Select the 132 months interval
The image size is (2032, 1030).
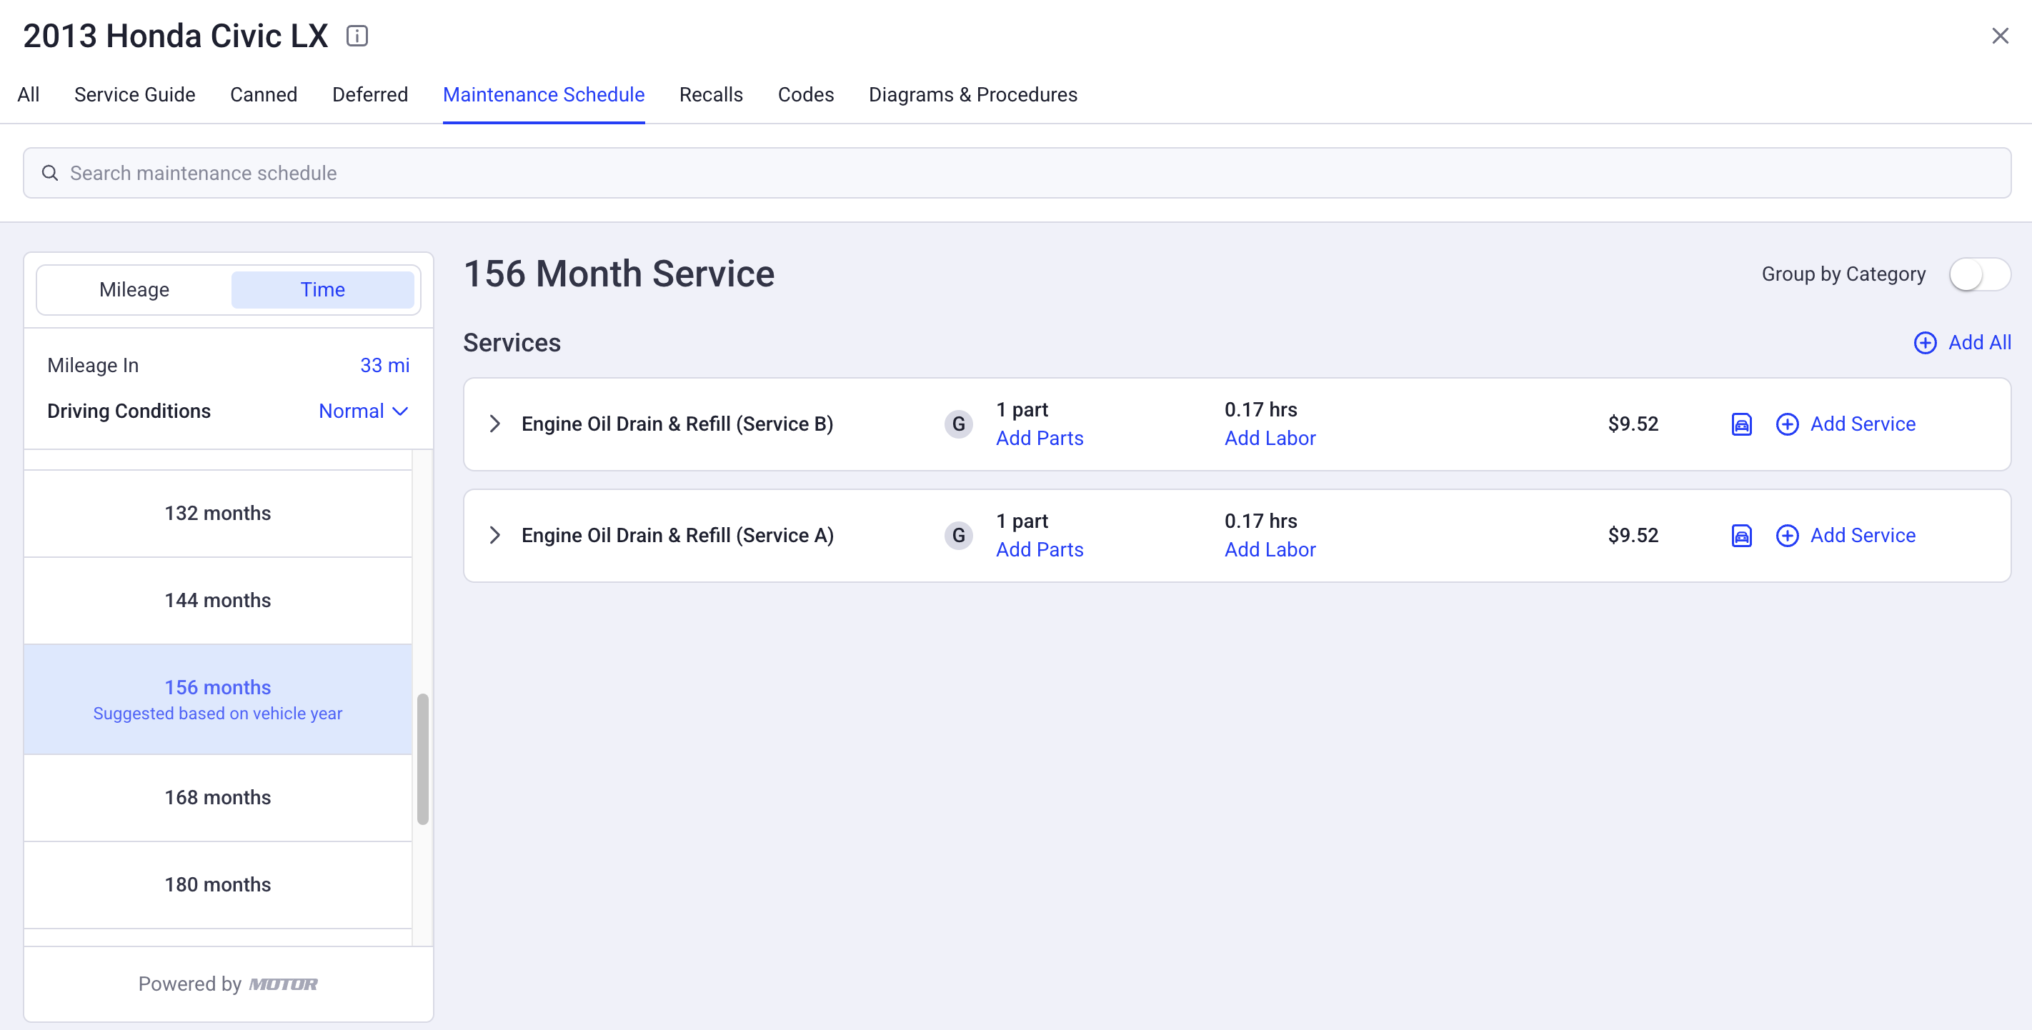(x=218, y=514)
